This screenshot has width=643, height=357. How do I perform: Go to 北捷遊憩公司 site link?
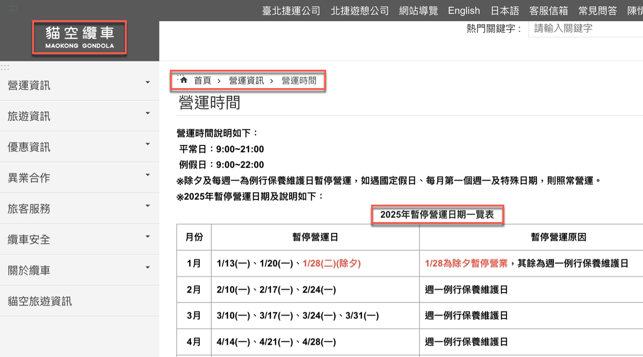[x=360, y=11]
